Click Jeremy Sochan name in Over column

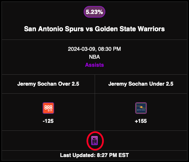37,84
